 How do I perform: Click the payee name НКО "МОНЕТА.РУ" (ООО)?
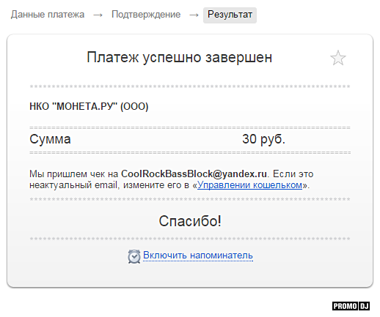[89, 106]
